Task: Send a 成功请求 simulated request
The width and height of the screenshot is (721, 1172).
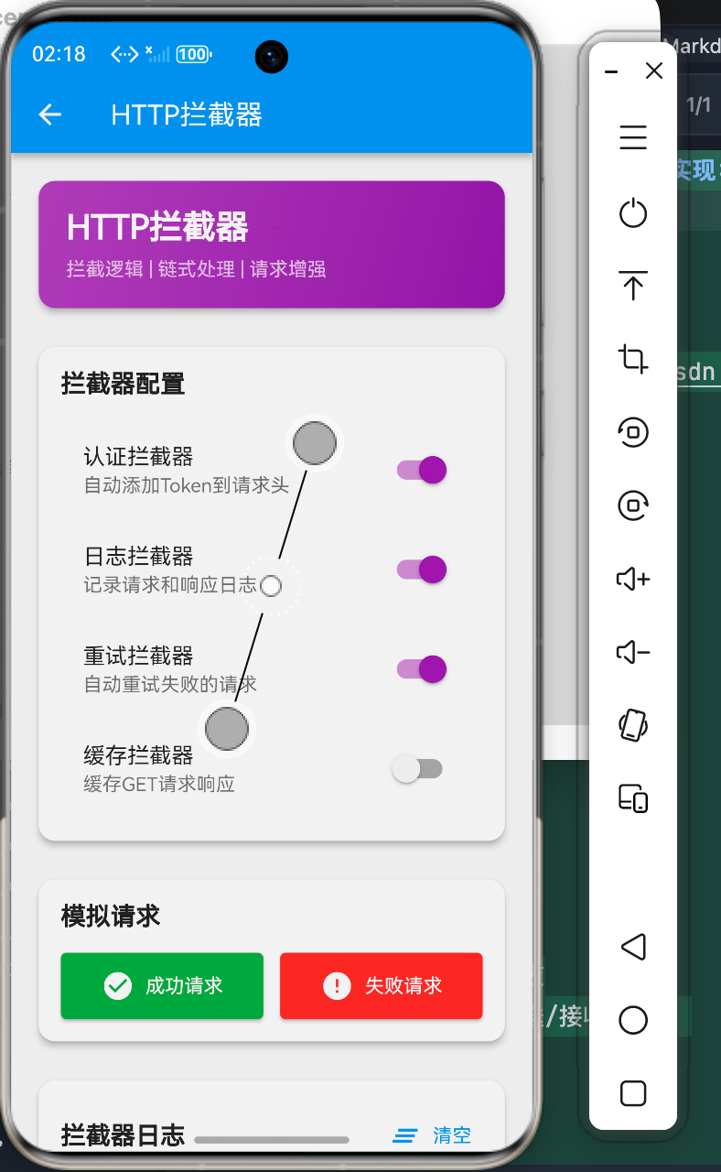Action: [162, 986]
